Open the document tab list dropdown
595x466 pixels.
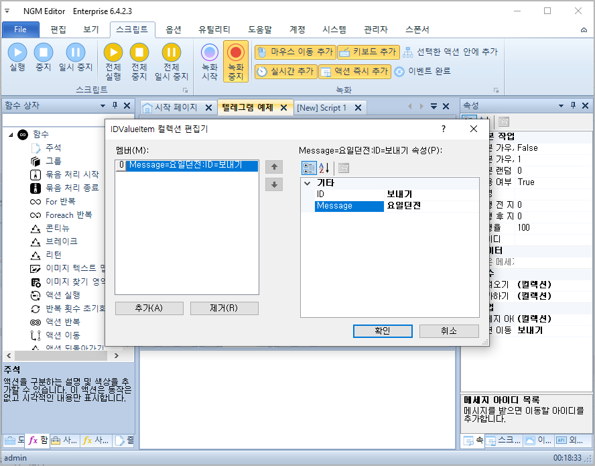tap(434, 107)
